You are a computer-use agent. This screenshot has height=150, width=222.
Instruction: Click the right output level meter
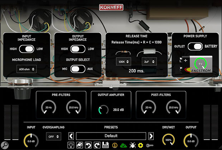point(211,122)
